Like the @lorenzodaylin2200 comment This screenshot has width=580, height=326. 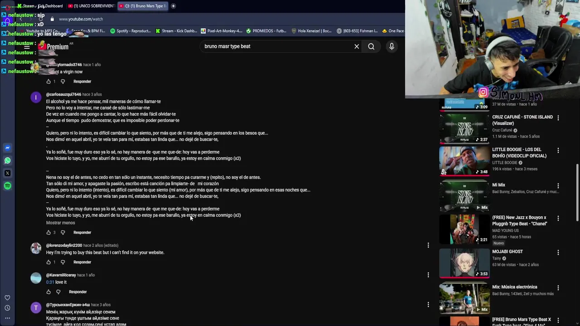pyautogui.click(x=48, y=262)
